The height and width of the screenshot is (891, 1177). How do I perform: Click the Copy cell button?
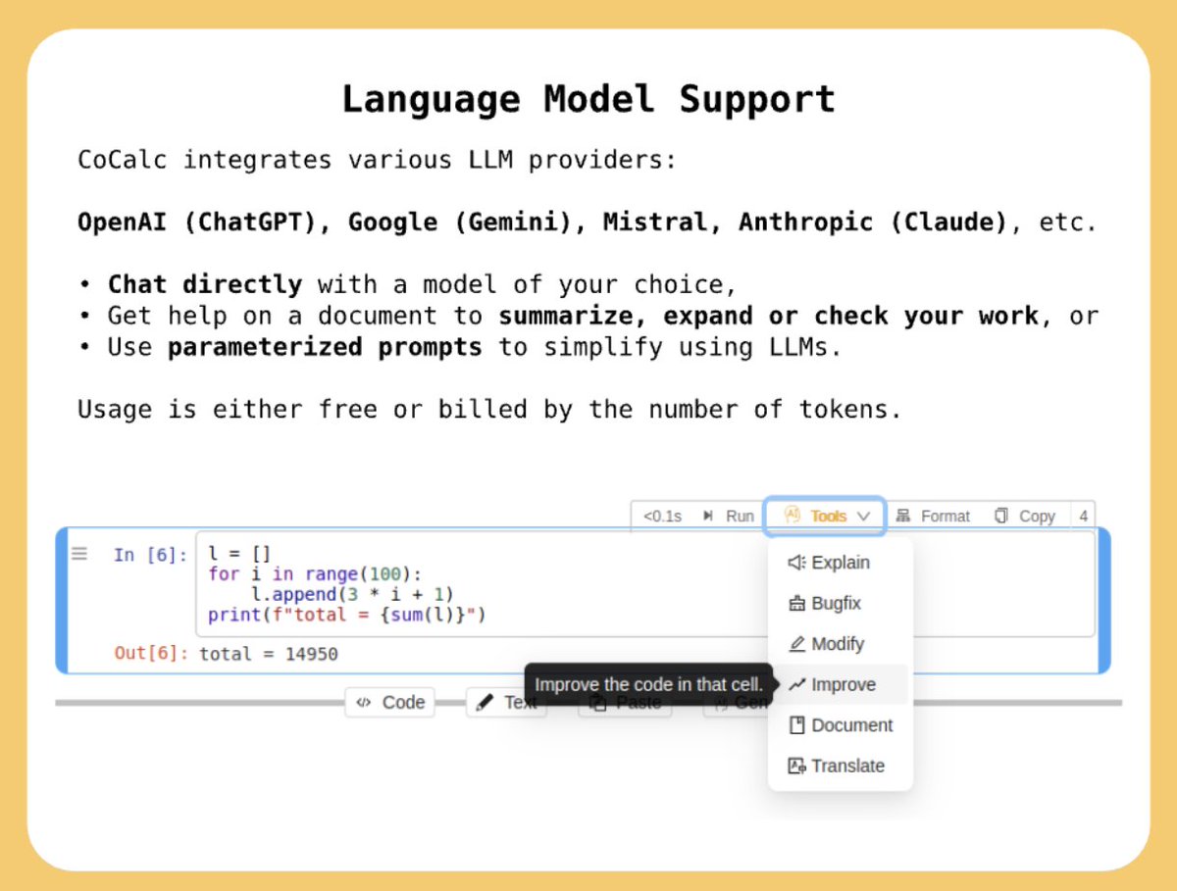(1025, 516)
